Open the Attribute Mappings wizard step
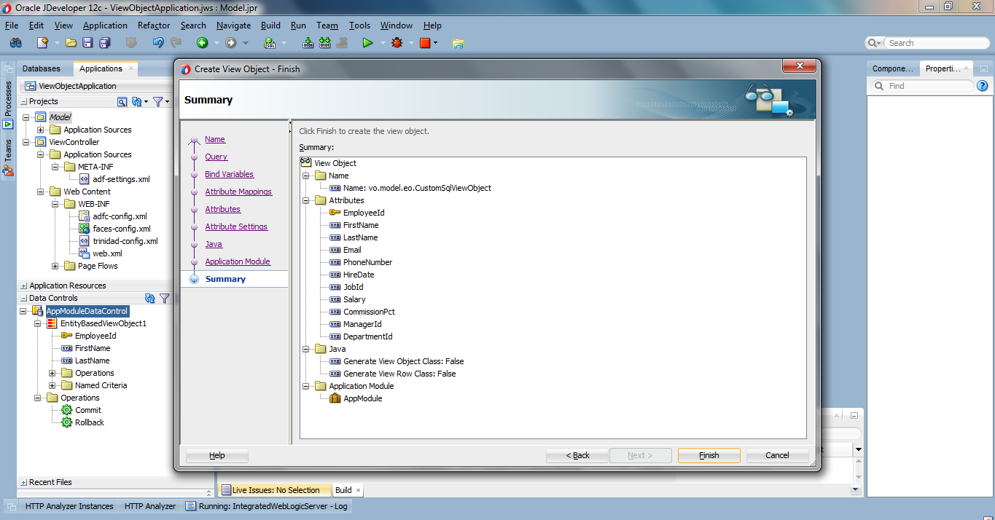This screenshot has width=995, height=520. 238,192
